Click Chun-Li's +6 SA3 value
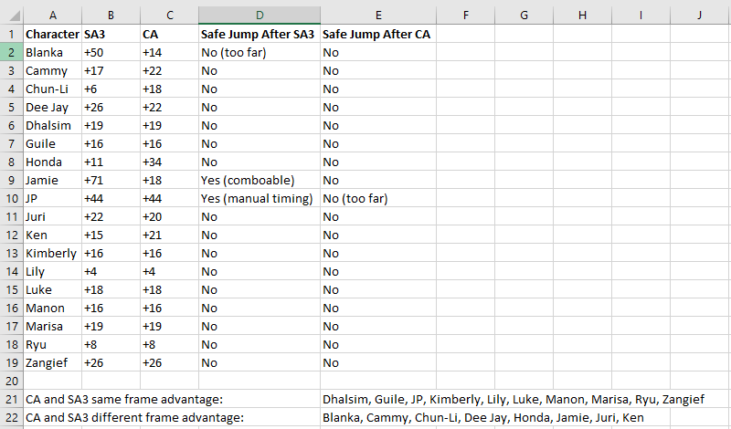The width and height of the screenshot is (731, 429). [x=111, y=89]
